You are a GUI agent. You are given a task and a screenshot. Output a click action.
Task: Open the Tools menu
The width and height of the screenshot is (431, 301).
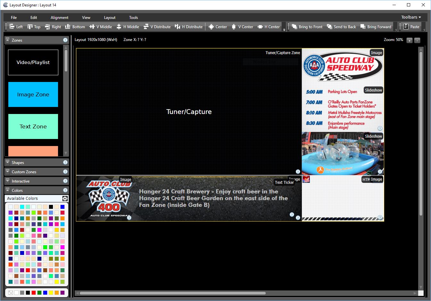133,18
